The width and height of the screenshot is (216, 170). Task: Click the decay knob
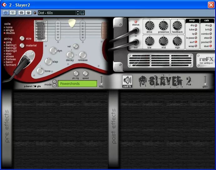pyautogui.click(x=70, y=55)
